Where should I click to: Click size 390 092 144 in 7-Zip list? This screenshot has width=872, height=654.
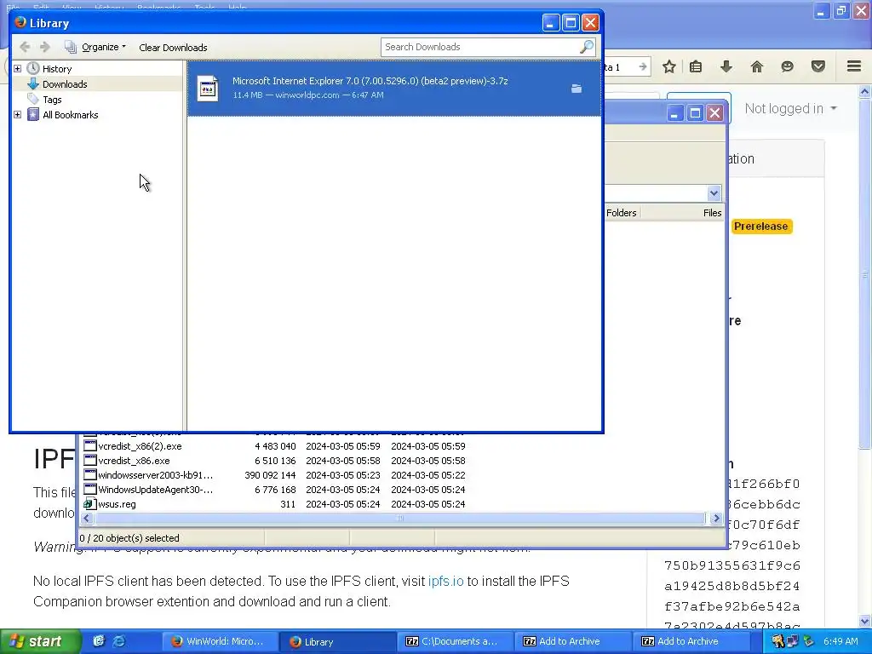270,475
